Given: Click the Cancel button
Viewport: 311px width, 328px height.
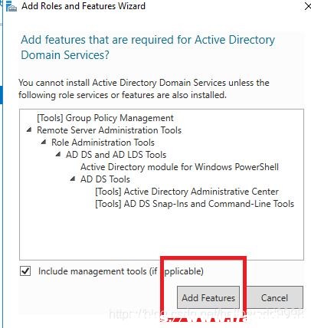Looking at the screenshot, I should [x=274, y=297].
